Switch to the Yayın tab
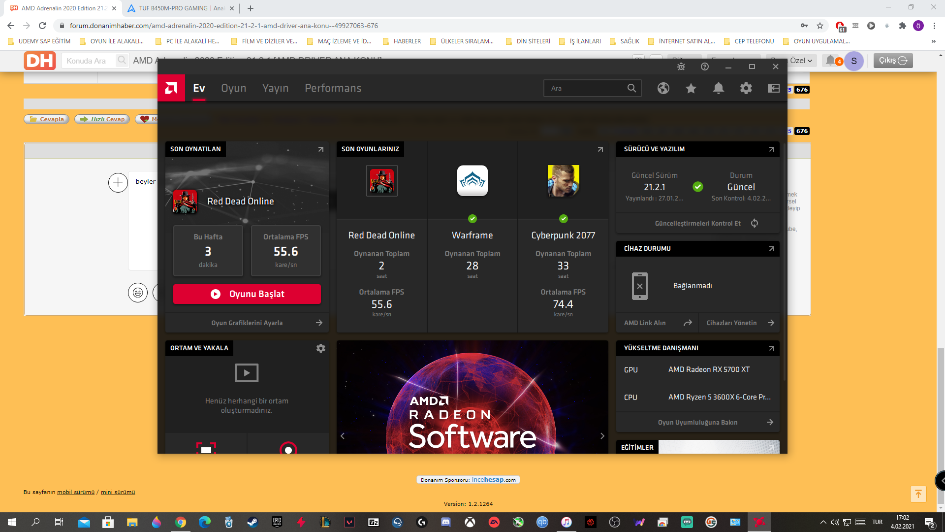Viewport: 945px width, 532px height. coord(276,88)
